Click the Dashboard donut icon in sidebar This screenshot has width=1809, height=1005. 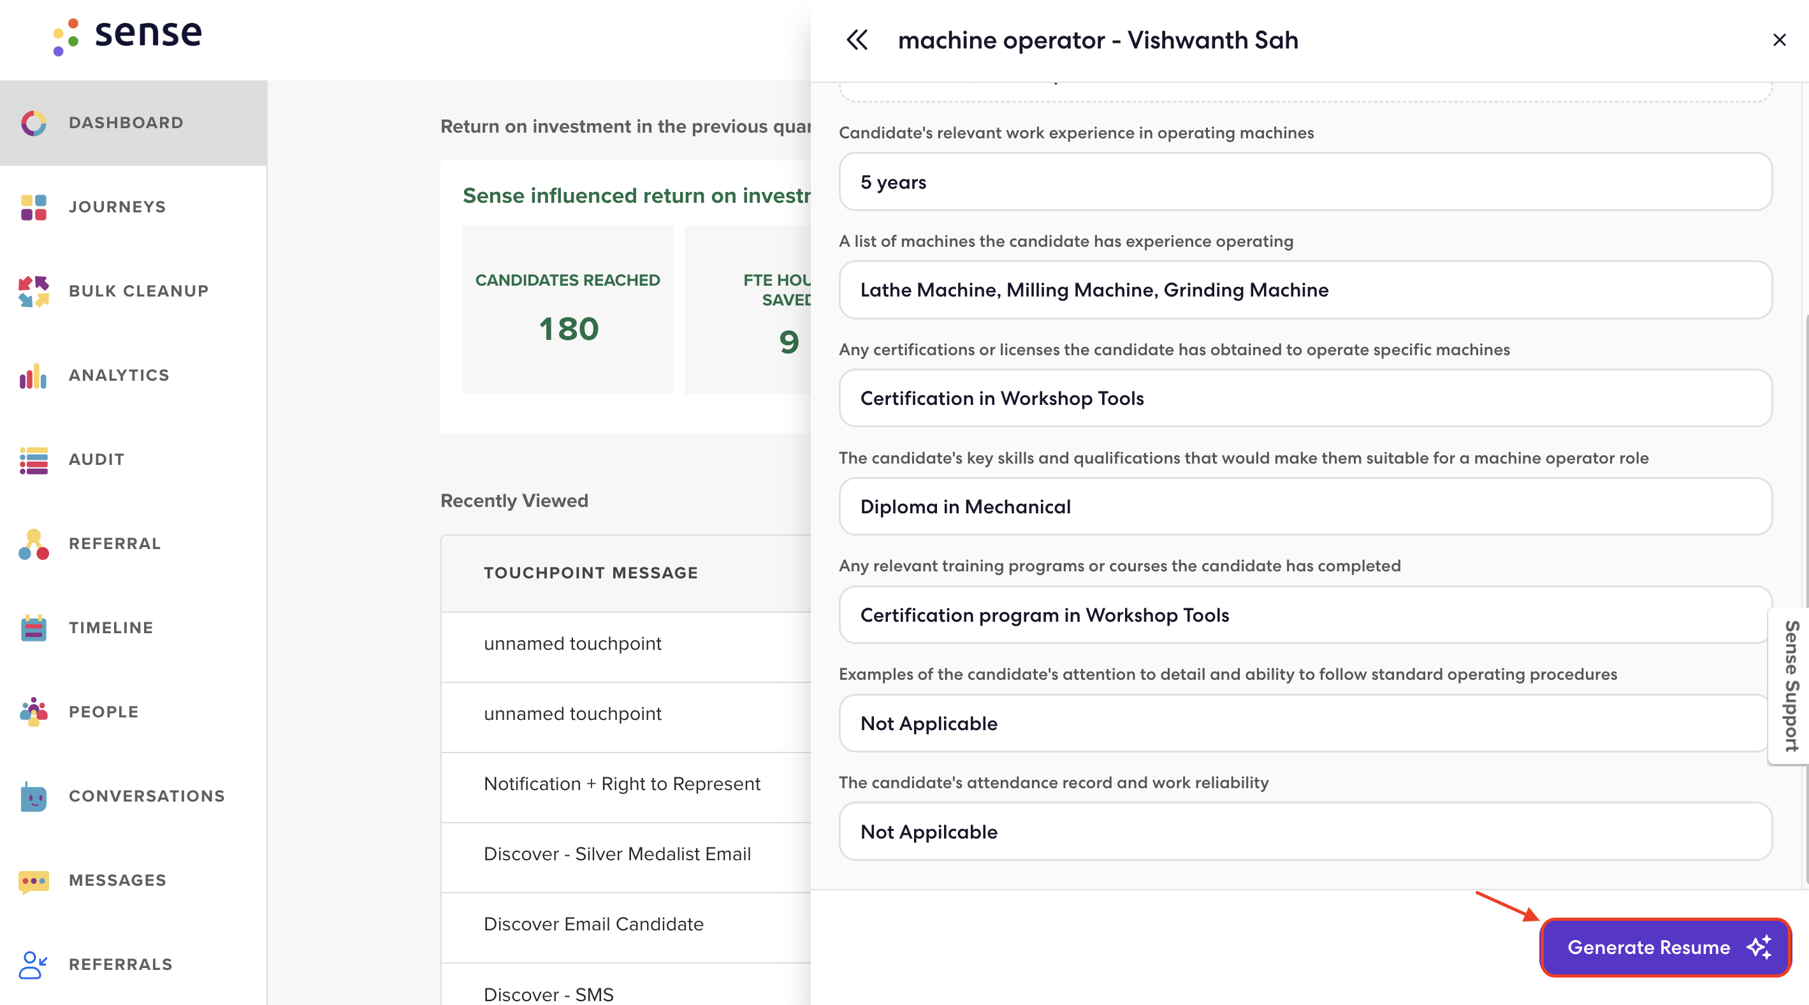click(33, 123)
